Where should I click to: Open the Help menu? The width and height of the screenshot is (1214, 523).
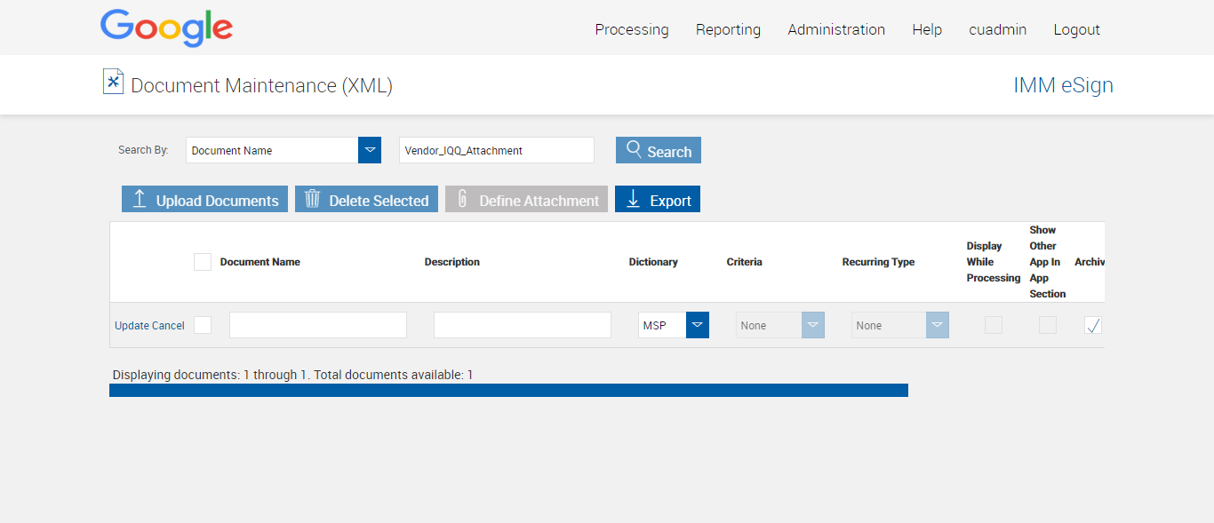coord(927,29)
